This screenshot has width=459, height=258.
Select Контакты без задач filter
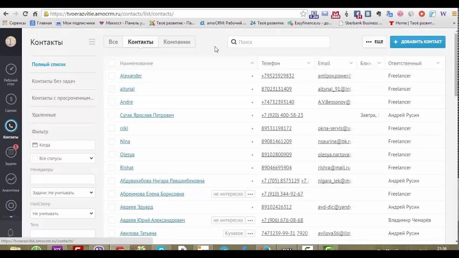click(x=53, y=81)
